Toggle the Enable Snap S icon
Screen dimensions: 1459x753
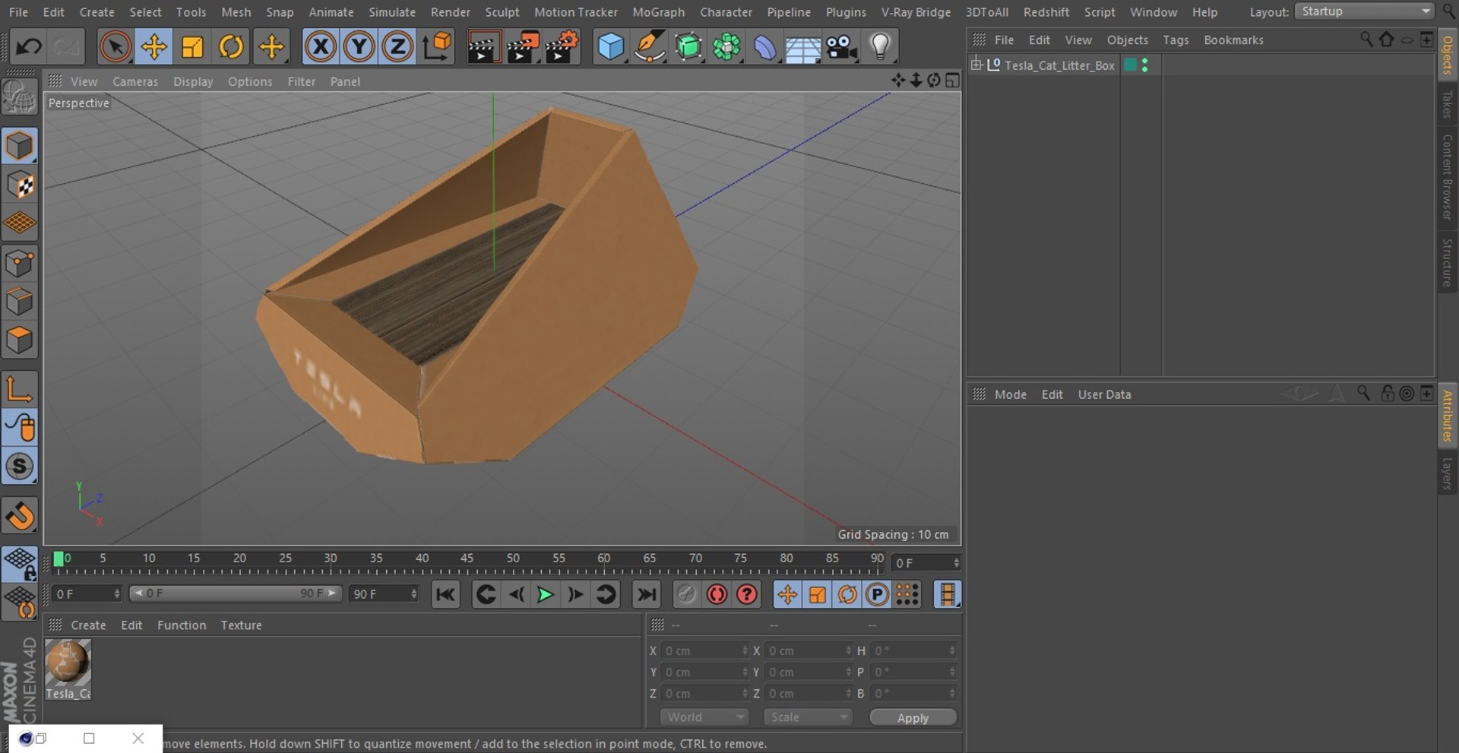19,467
